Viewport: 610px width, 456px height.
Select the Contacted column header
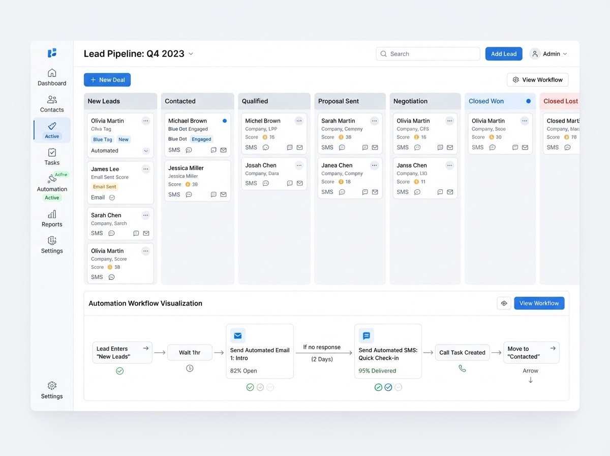tap(197, 101)
